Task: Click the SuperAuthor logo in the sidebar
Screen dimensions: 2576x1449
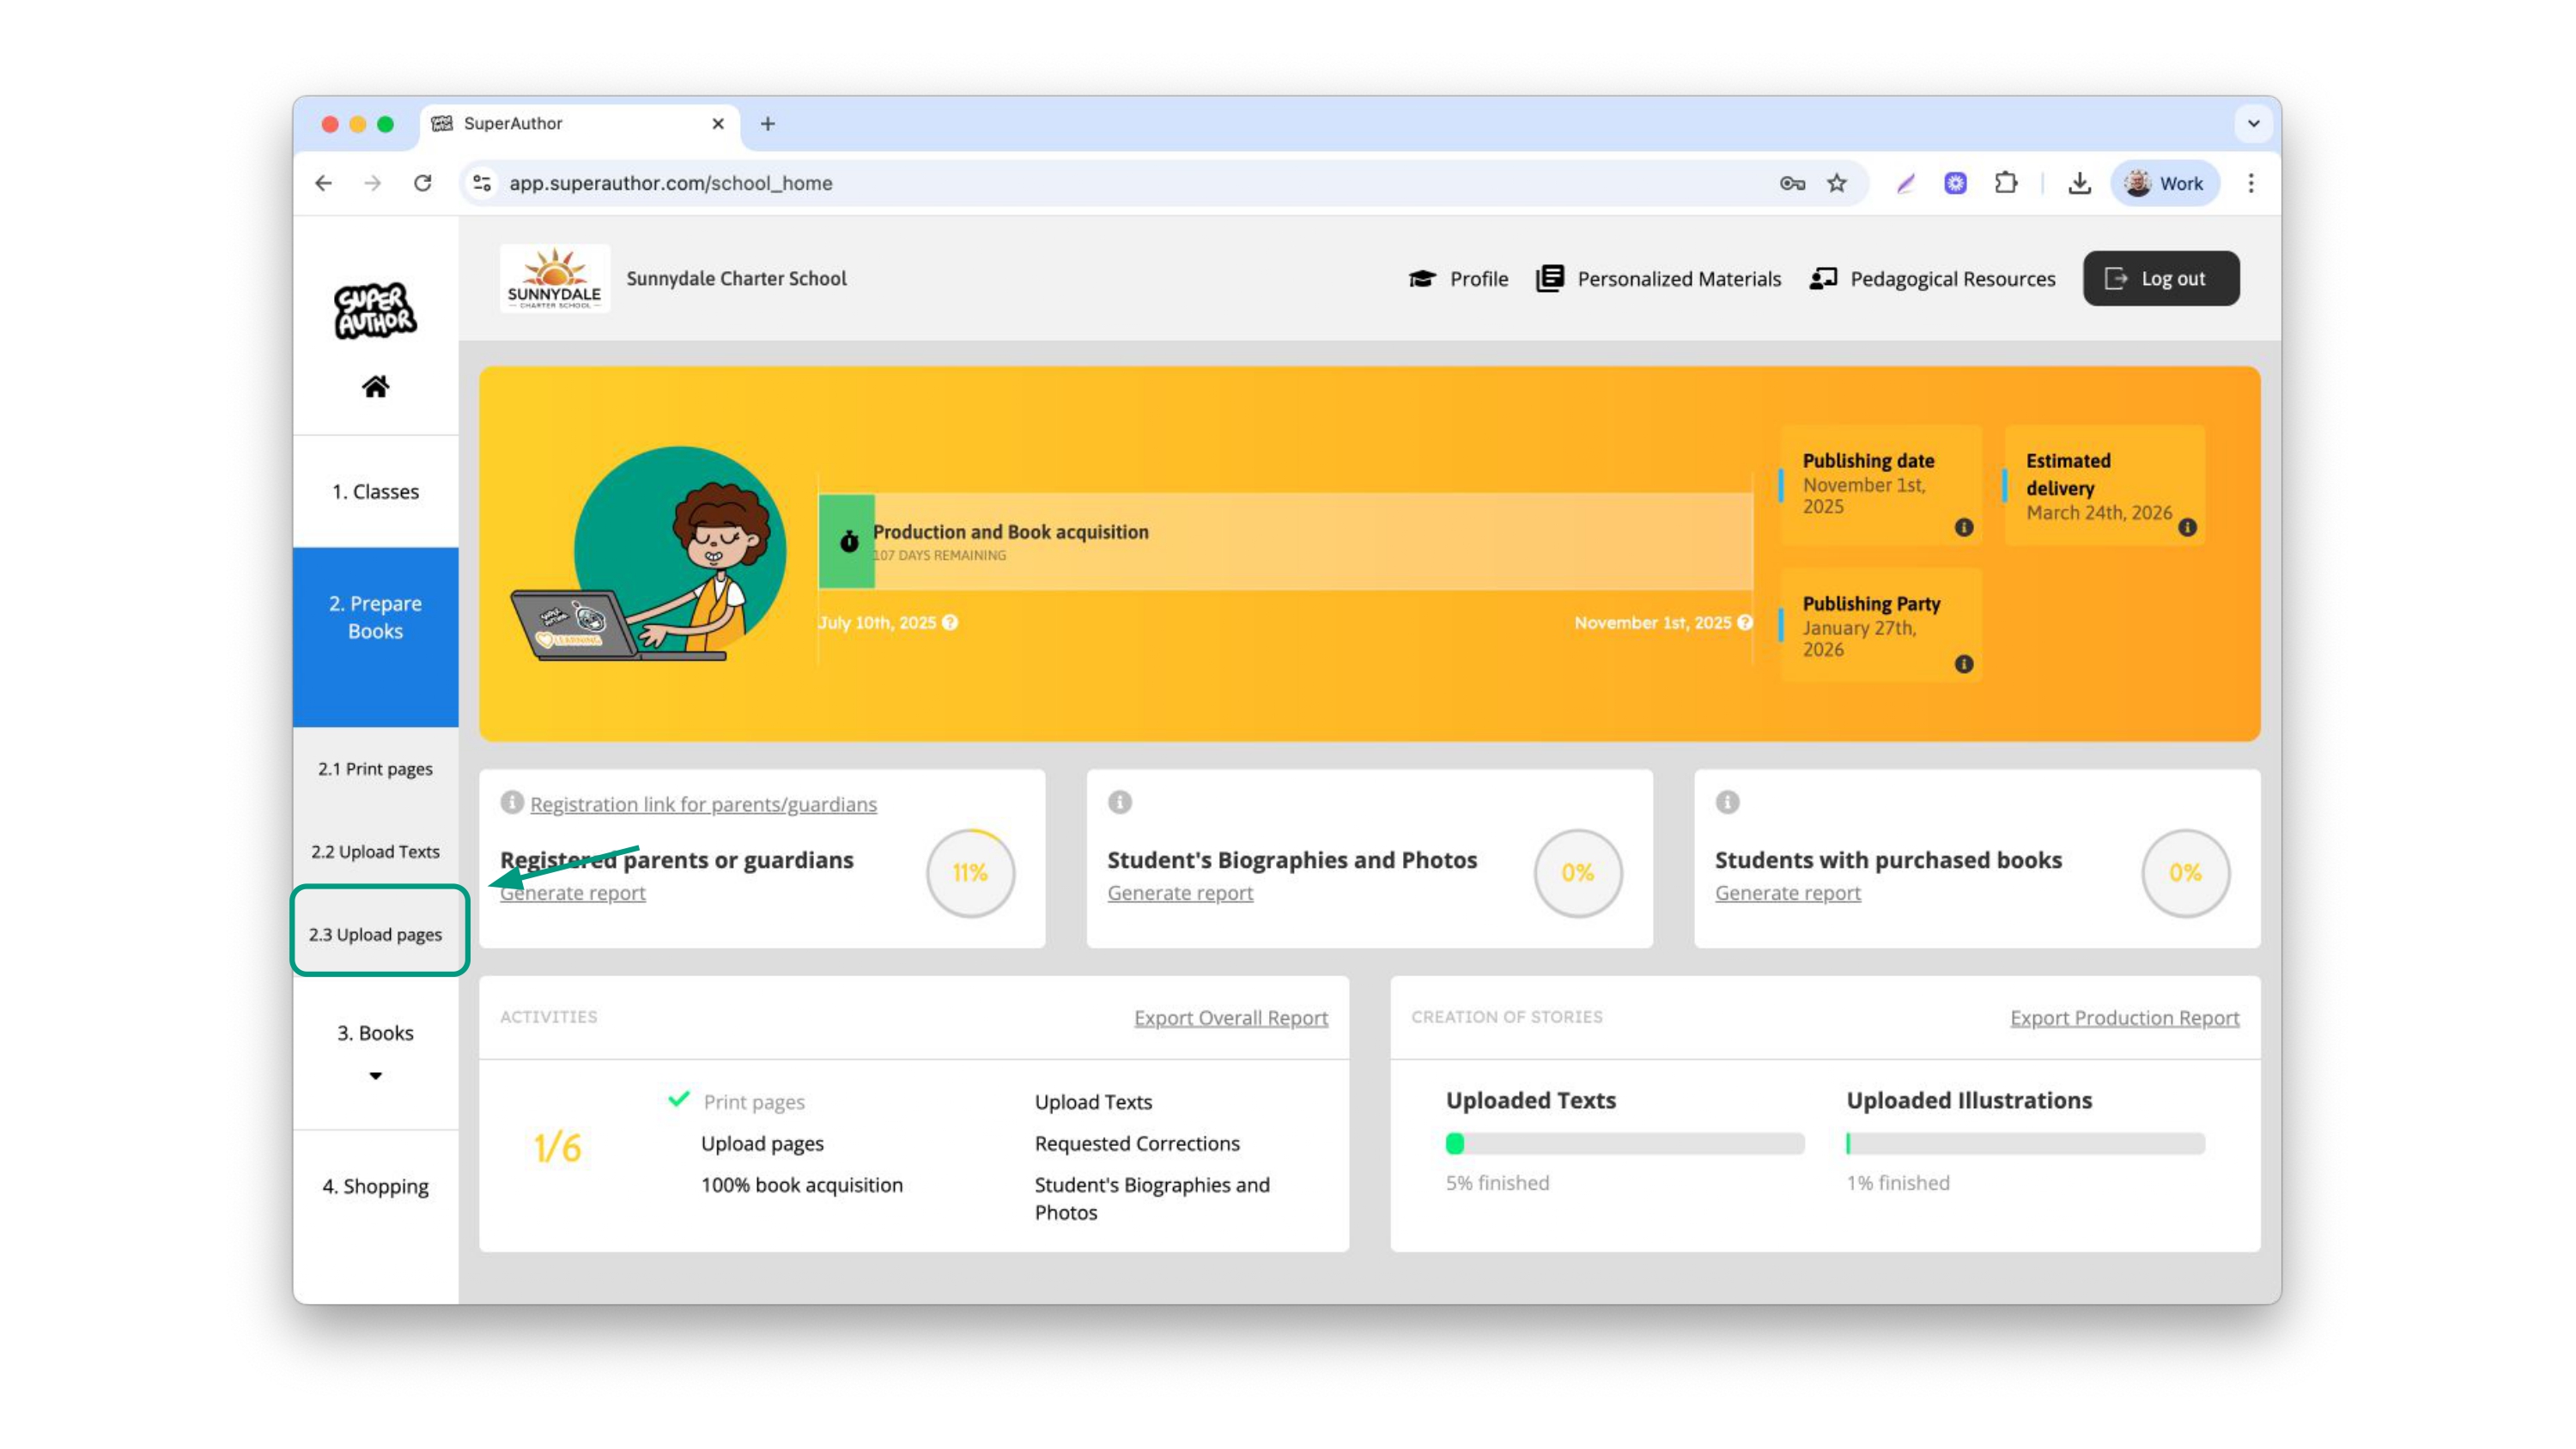Action: point(375,310)
